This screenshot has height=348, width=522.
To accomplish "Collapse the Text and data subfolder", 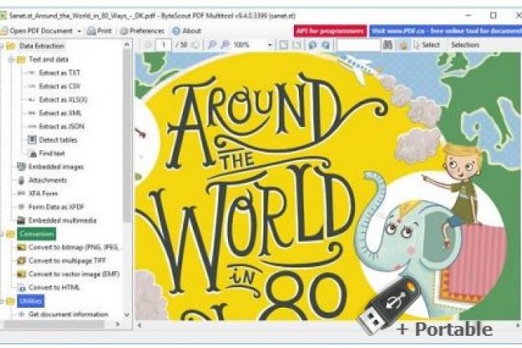I will pyautogui.click(x=11, y=59).
